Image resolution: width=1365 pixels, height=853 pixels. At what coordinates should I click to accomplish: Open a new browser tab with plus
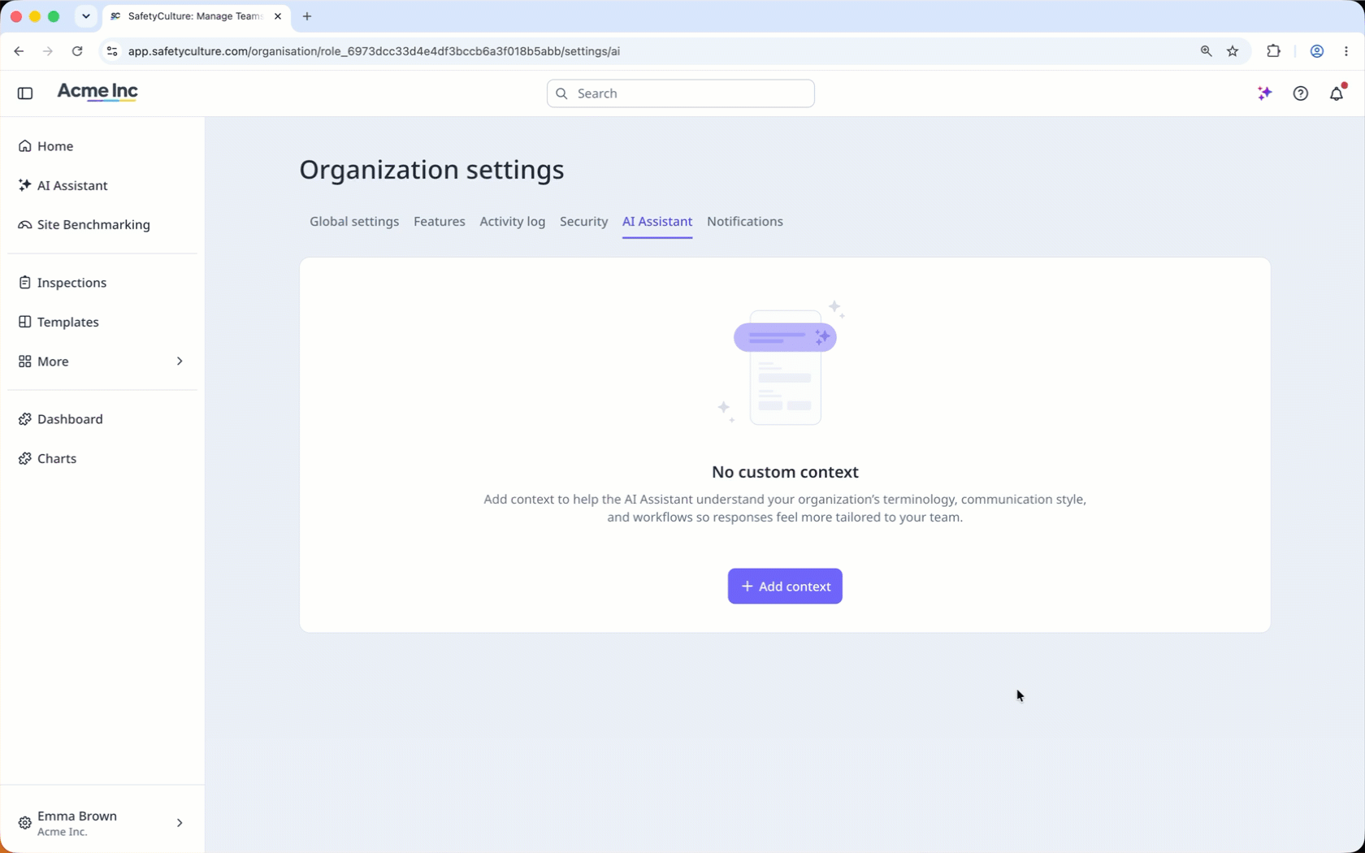point(307,16)
